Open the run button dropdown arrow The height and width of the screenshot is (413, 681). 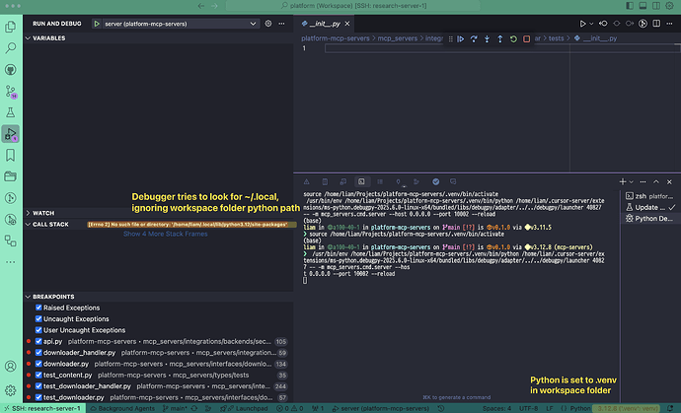coord(591,24)
